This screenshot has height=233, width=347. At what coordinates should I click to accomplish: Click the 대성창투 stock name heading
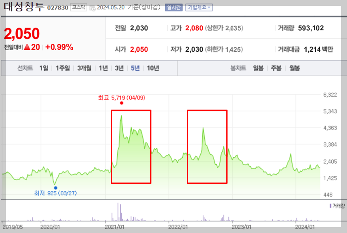(24, 7)
